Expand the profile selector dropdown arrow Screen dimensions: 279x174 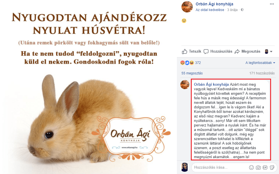click(x=271, y=52)
